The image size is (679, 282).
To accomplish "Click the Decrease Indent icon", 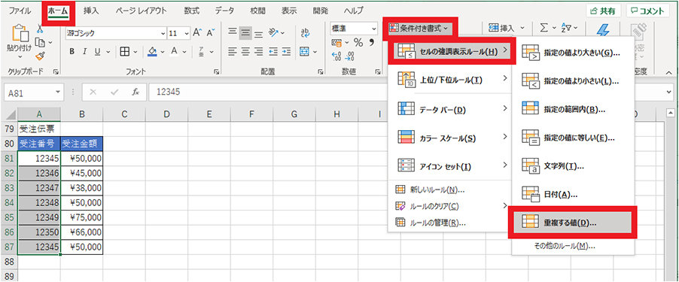I will pyautogui.click(x=273, y=51).
